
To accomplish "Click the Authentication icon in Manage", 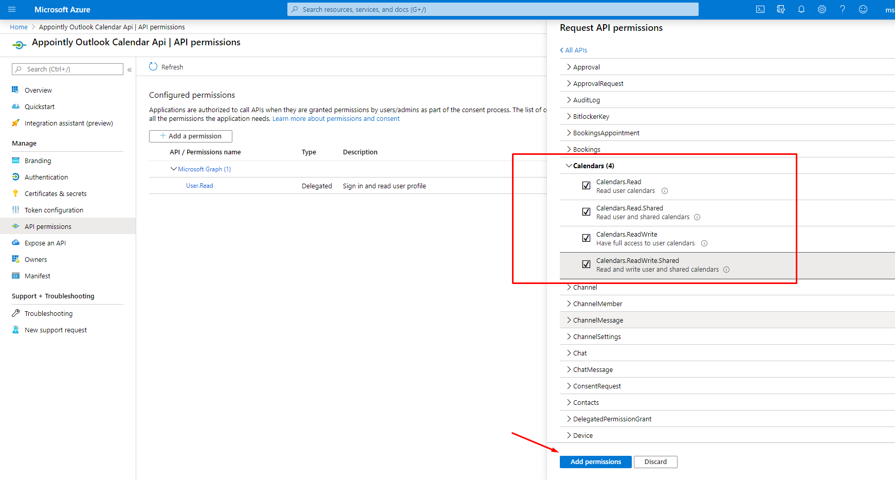I will (x=15, y=176).
